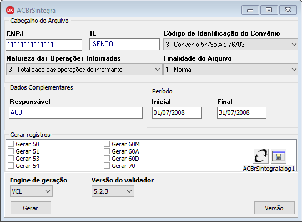Maximize the ACBrSintegra window
302x222 pixels.
coord(269,10)
